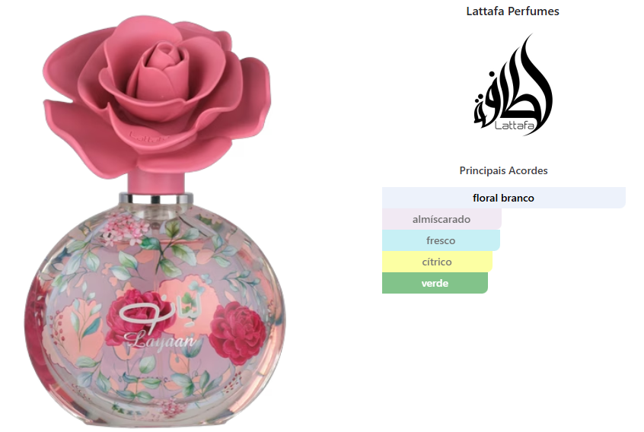Select the floral branco accord bar

(x=503, y=198)
